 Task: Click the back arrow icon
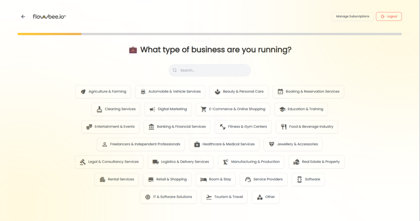(x=23, y=16)
